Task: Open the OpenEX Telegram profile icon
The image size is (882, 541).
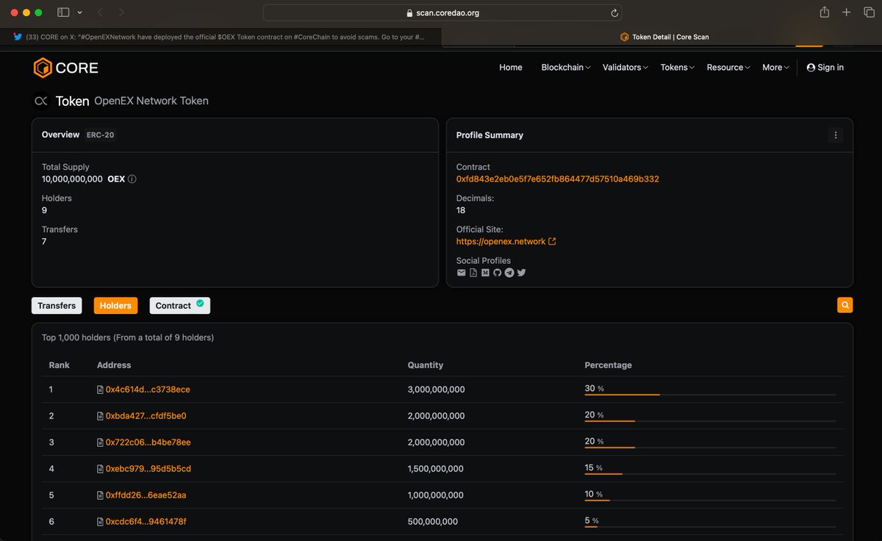Action: (509, 273)
